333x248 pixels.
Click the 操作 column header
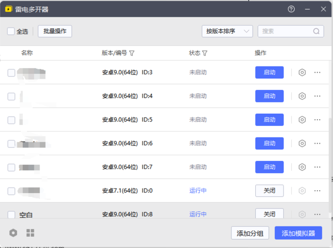(x=260, y=53)
